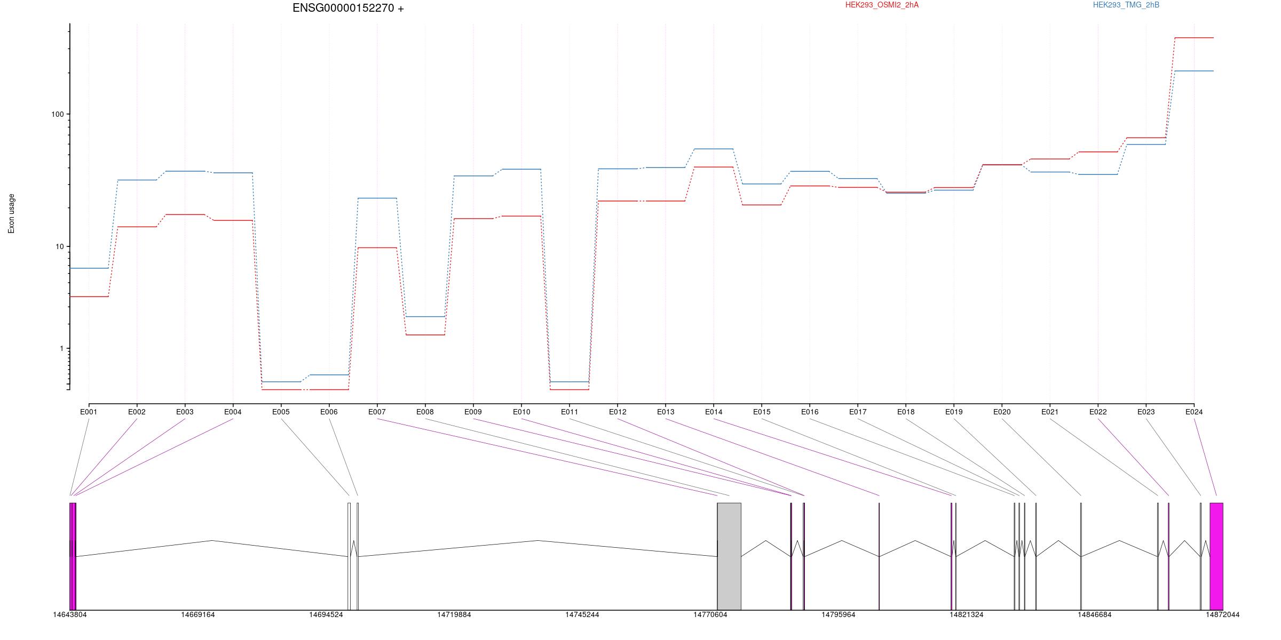Viewport: 1281px width, 640px height.
Task: Click the red line segment above E022
Action: pyautogui.click(x=1098, y=152)
